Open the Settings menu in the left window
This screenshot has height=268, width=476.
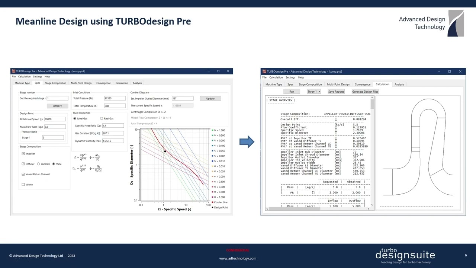click(38, 77)
